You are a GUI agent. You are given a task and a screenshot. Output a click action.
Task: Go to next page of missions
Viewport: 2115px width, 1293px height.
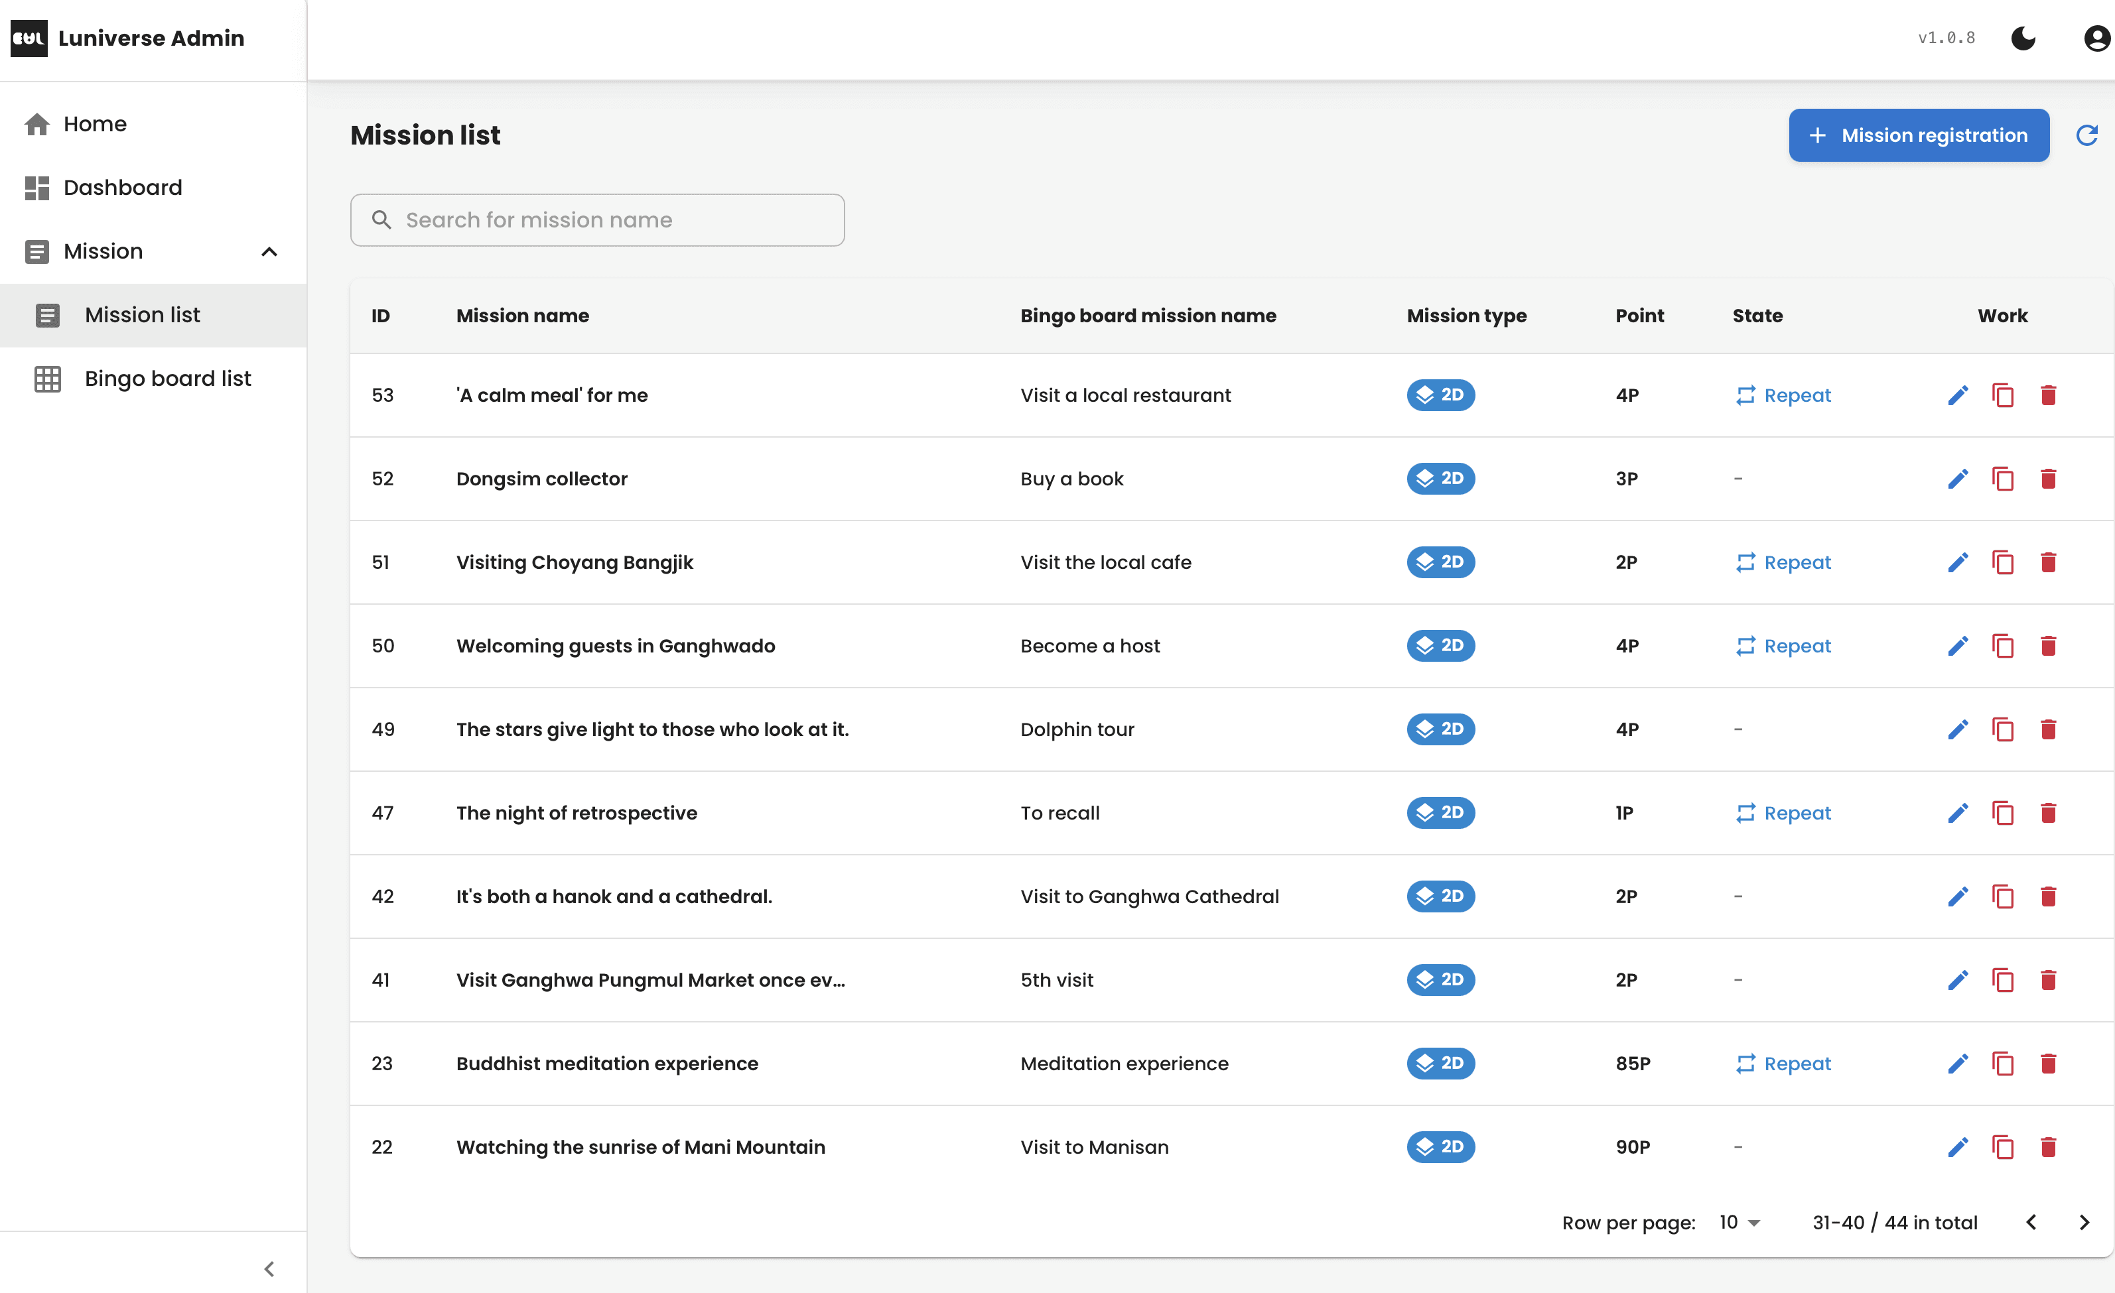[2083, 1223]
